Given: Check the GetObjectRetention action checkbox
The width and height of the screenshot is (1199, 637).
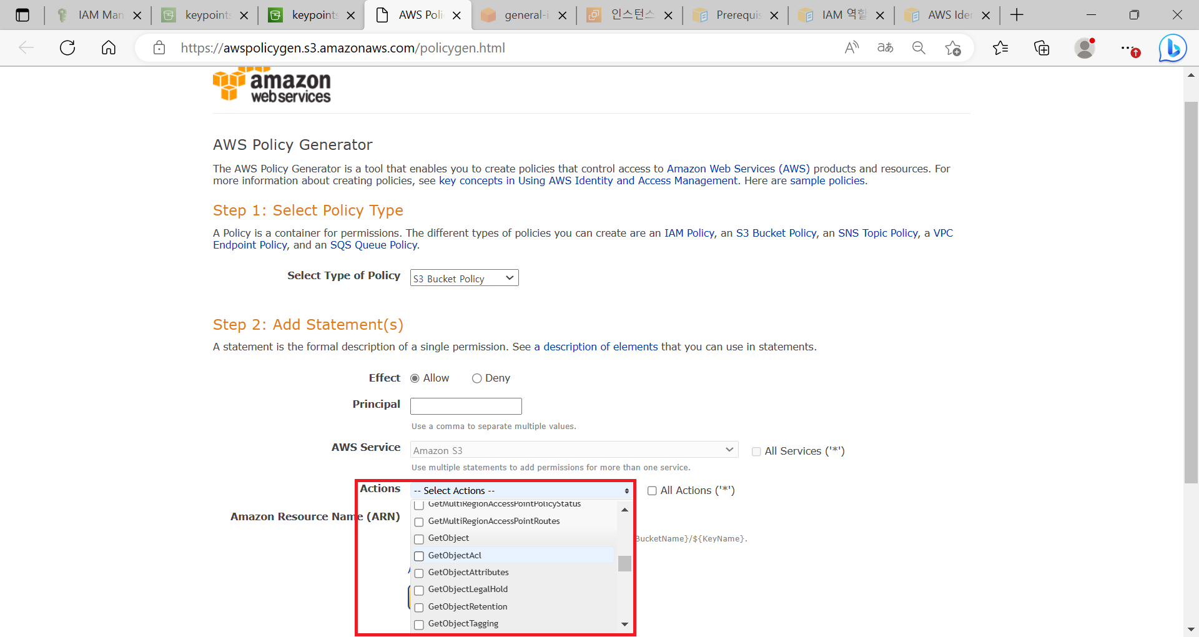Looking at the screenshot, I should coord(419,608).
